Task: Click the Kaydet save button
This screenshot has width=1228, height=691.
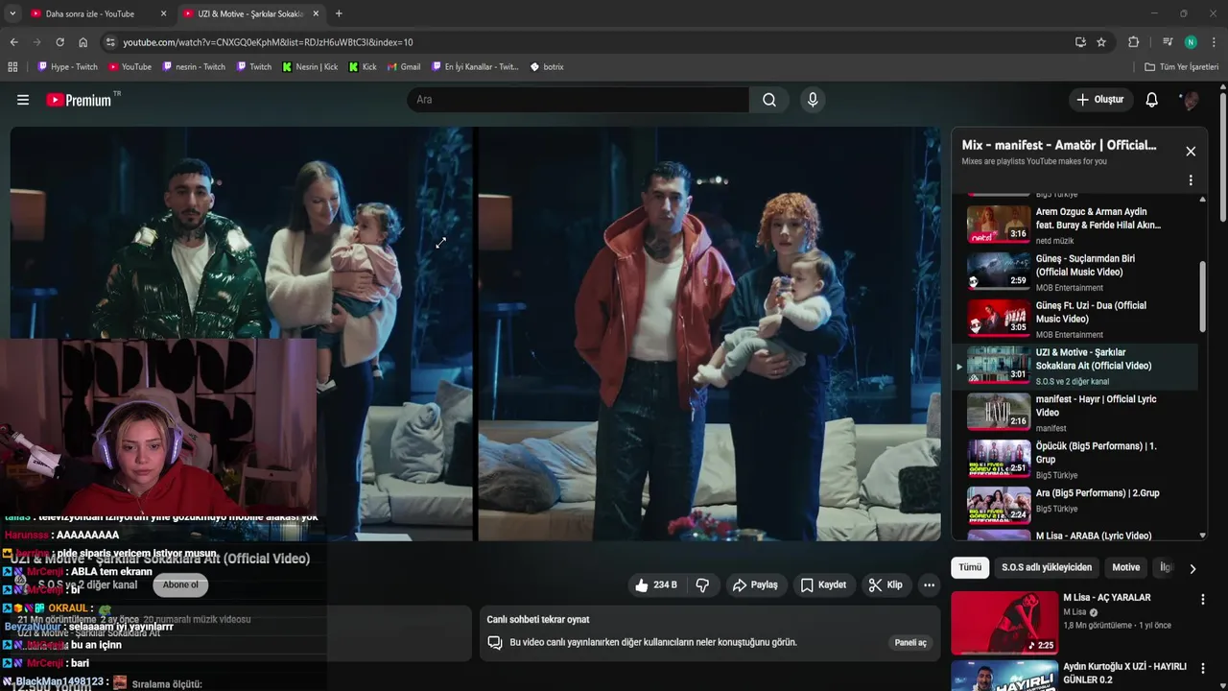Action: coord(823,584)
